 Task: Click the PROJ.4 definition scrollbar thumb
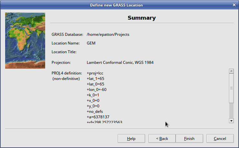pos(231,88)
